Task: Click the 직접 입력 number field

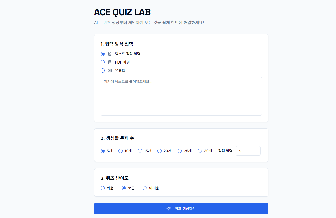Action: [248, 151]
